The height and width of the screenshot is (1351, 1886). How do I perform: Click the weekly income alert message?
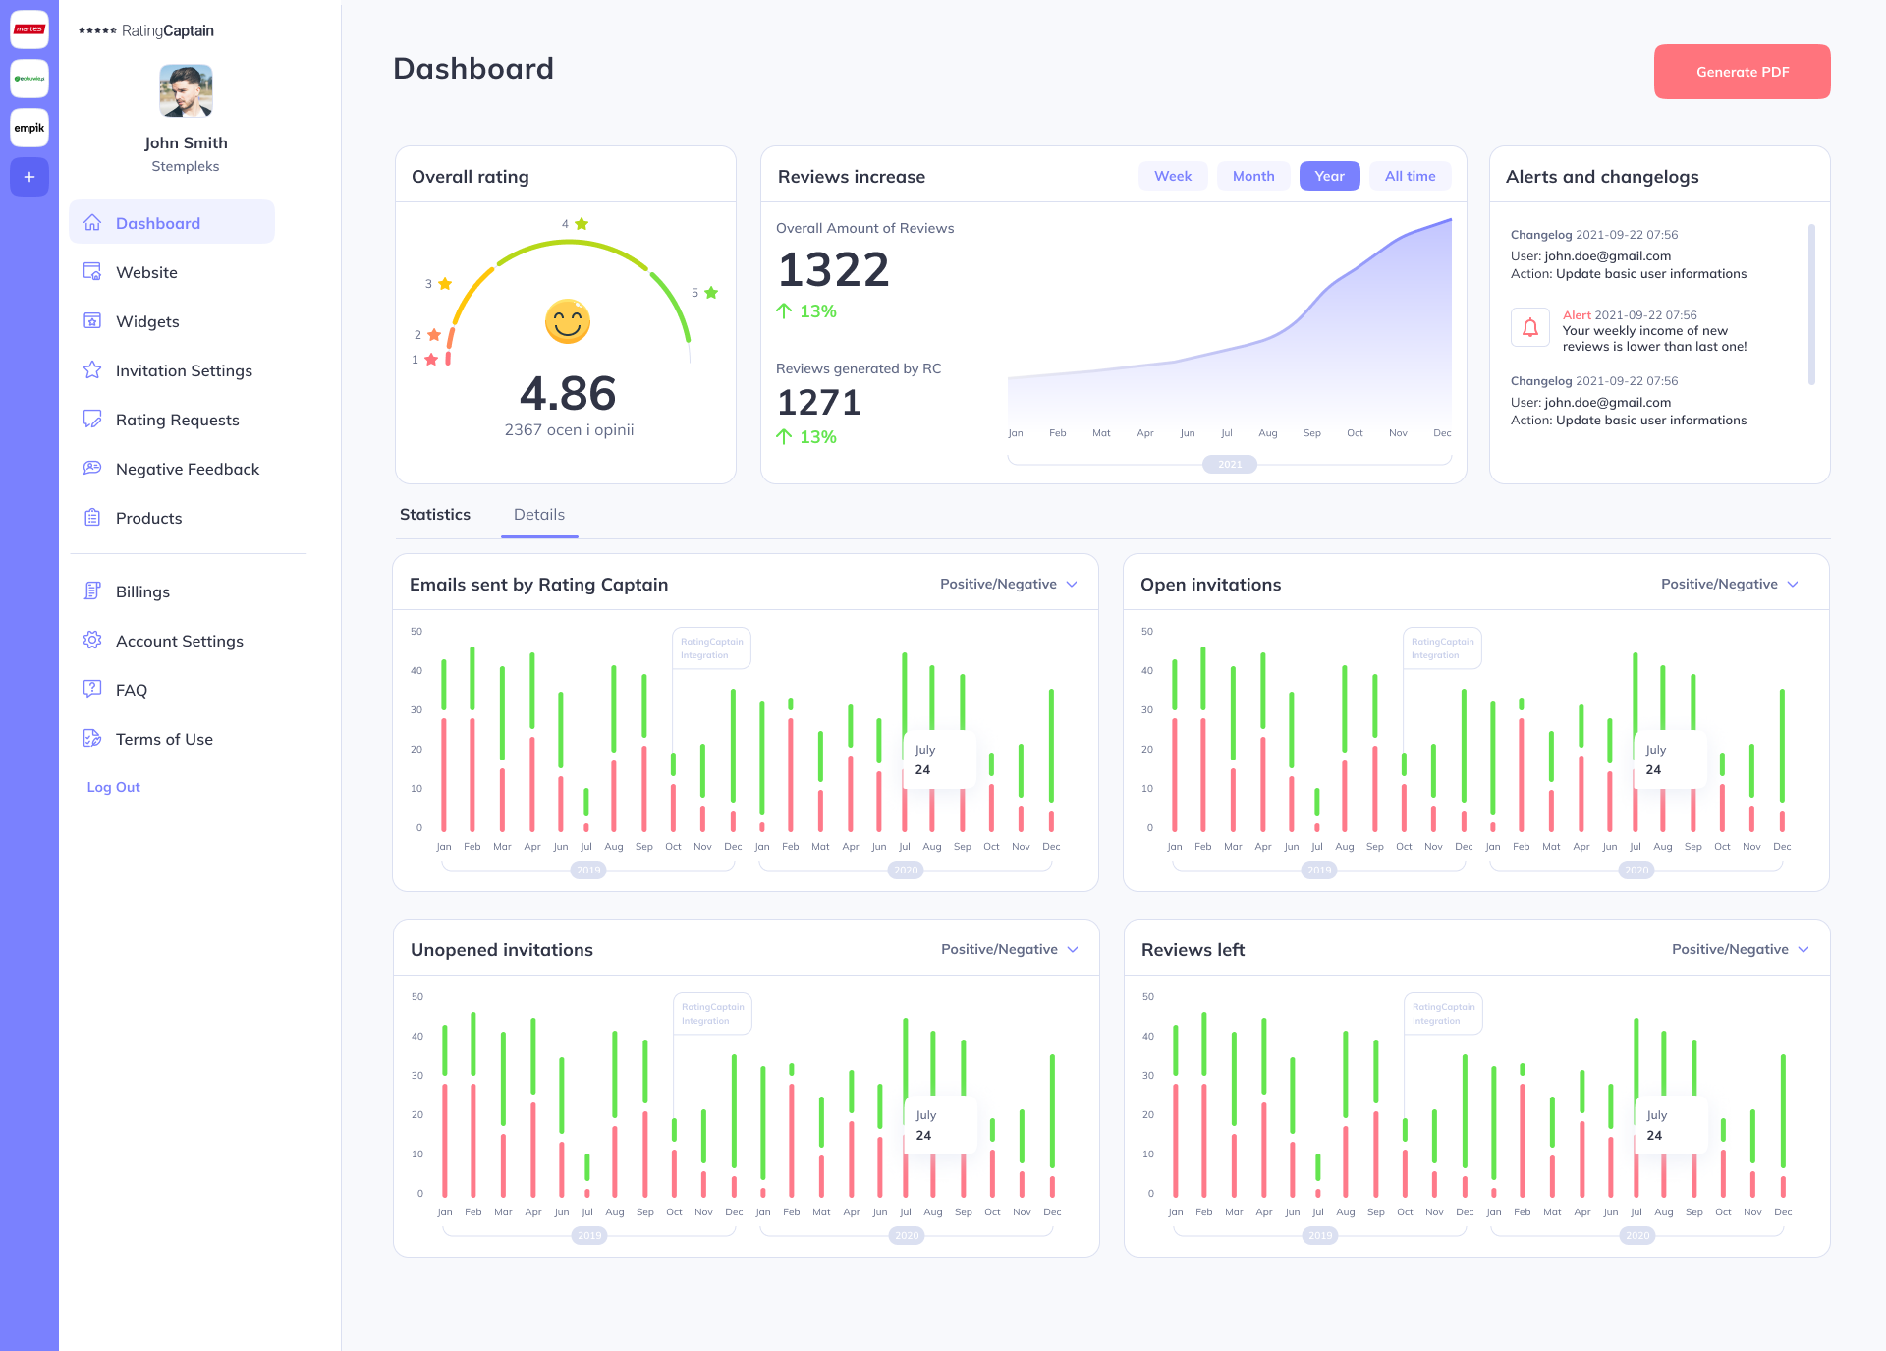pyautogui.click(x=1655, y=339)
